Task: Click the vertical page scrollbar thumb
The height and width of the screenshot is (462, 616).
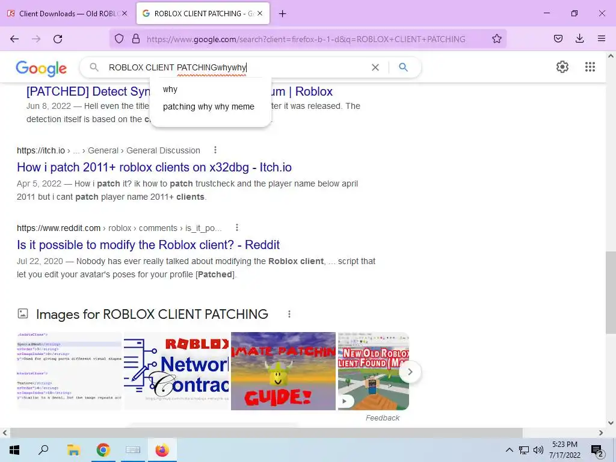Action: pyautogui.click(x=611, y=292)
